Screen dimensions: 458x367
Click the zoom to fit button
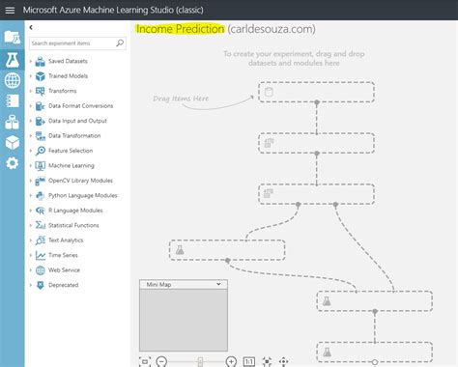point(267,361)
